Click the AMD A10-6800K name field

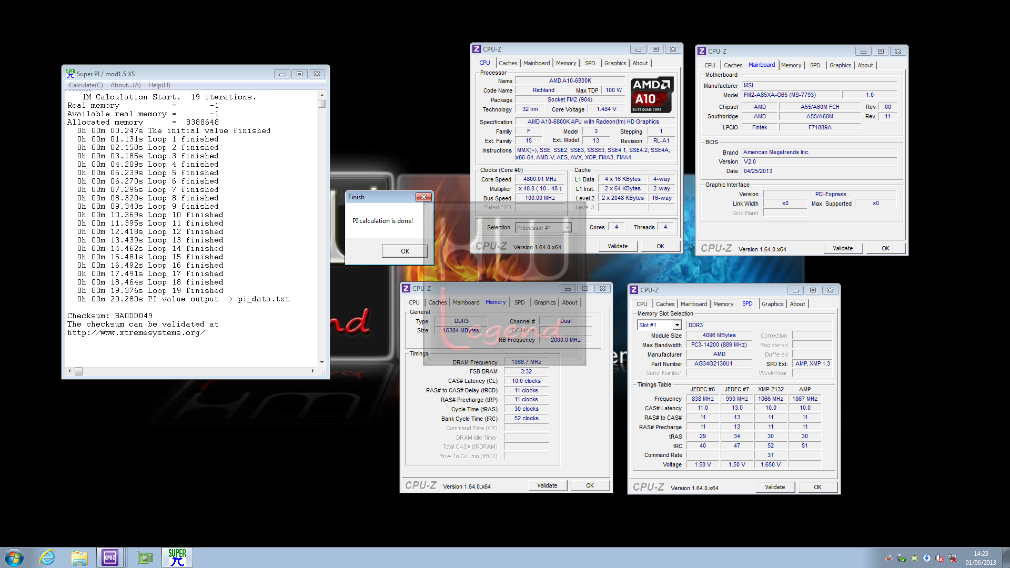[570, 81]
